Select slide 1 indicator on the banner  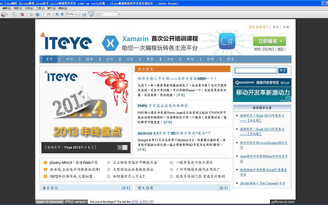tap(119, 148)
